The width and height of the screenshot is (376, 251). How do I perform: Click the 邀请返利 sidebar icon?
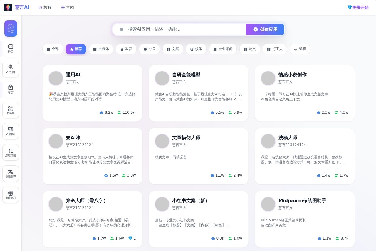pos(11,195)
